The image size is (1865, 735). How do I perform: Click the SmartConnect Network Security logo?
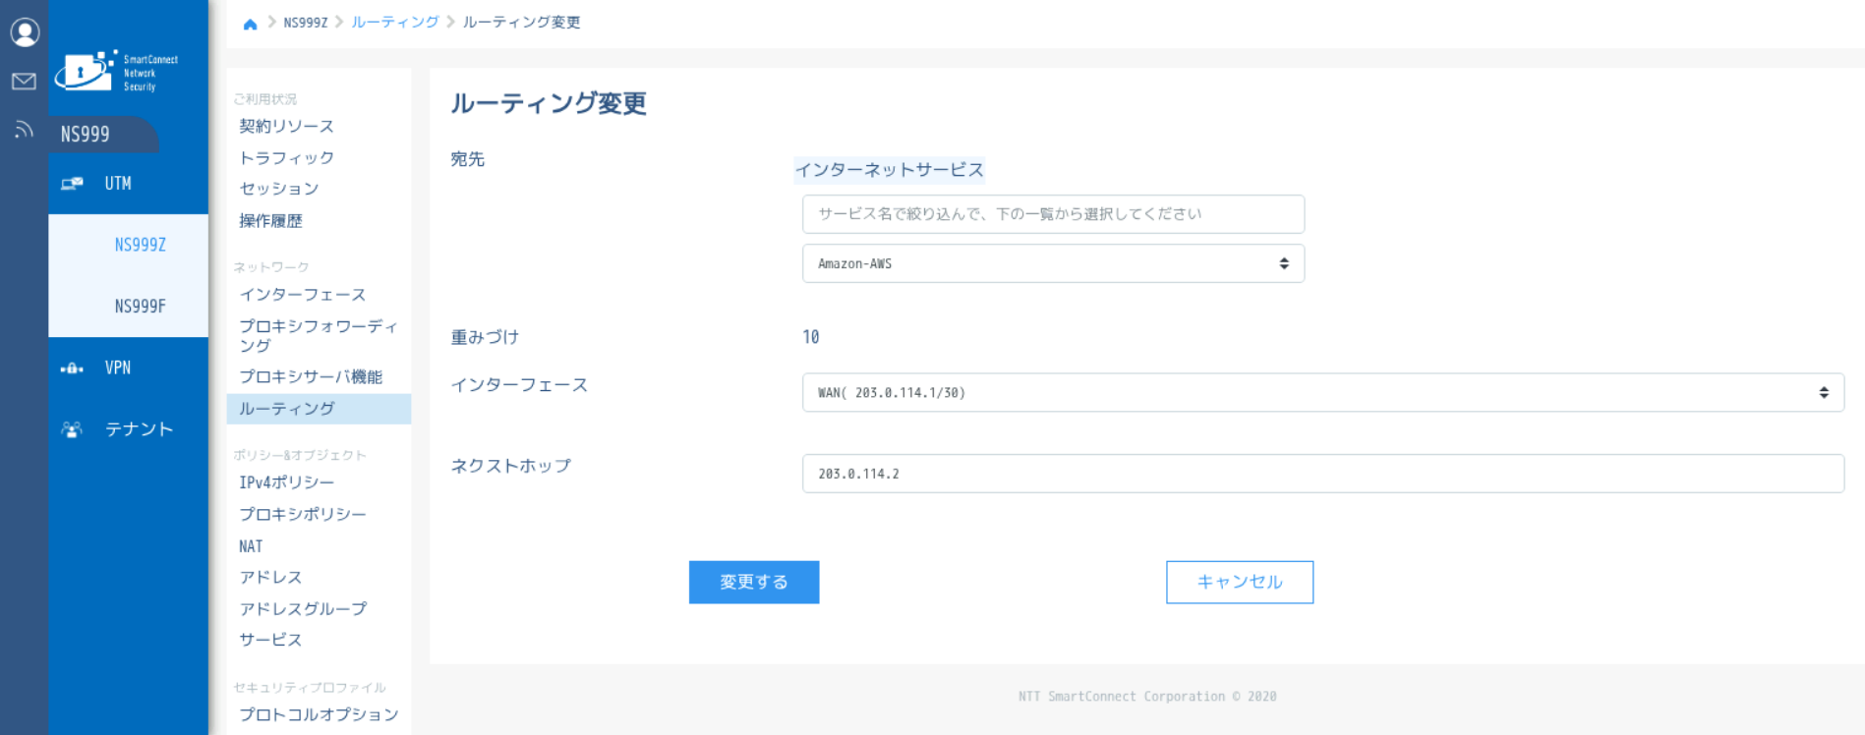[x=117, y=72]
